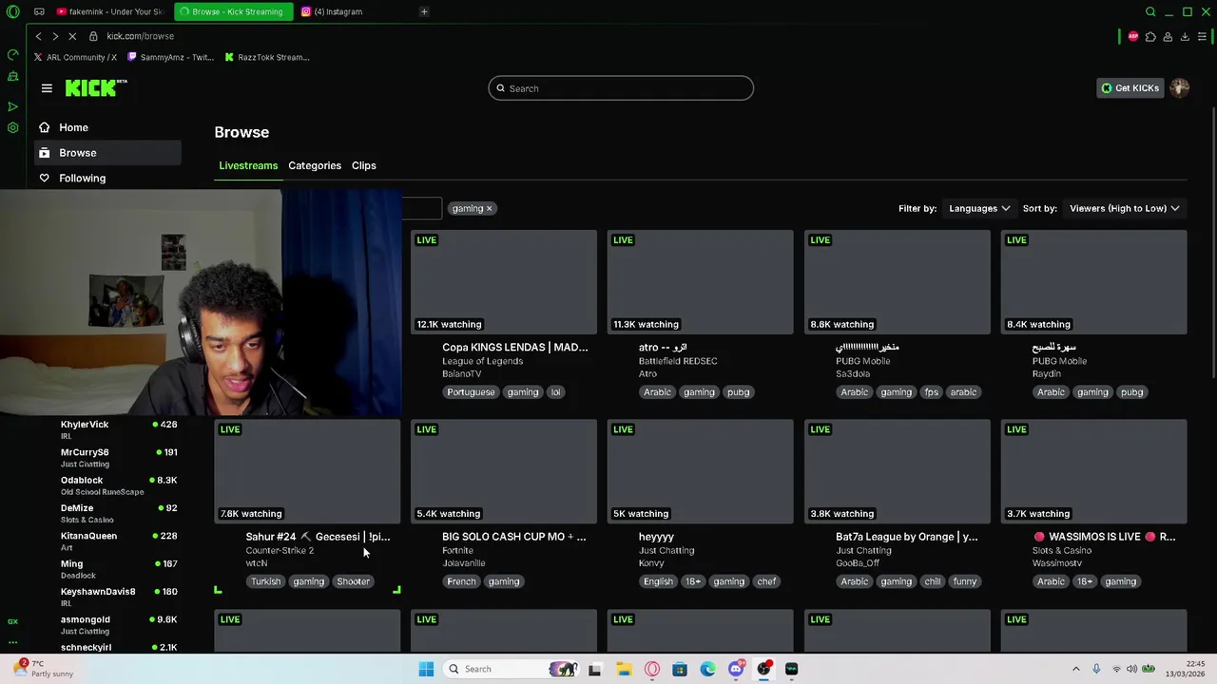The image size is (1217, 684).
Task: Open WASSIMOS IS LIVE stream thumbnail
Action: tap(1093, 471)
